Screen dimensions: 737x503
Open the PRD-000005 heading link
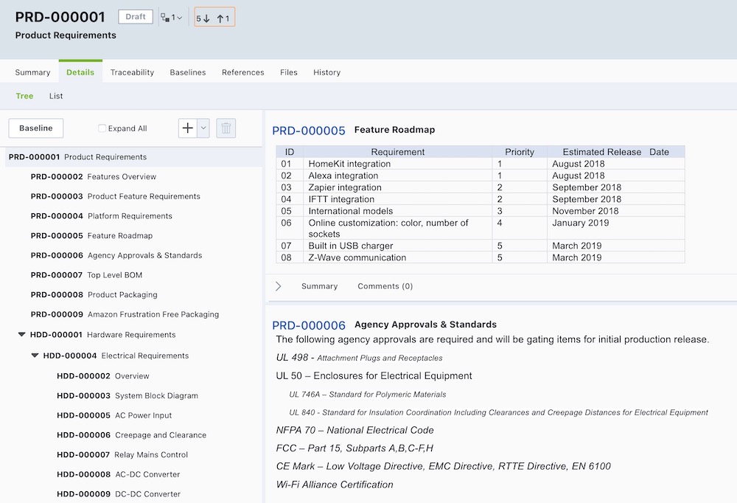pyautogui.click(x=309, y=131)
